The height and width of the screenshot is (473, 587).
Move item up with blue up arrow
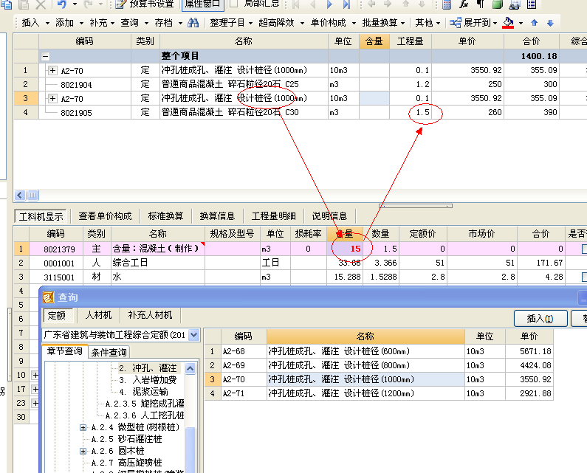click(x=535, y=23)
